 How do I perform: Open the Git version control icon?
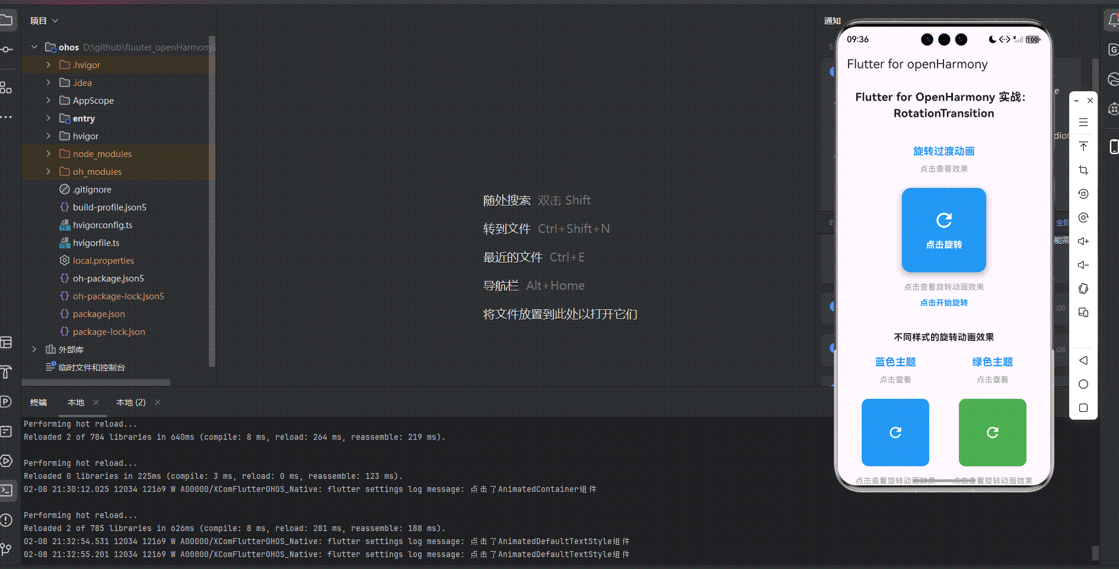point(6,549)
